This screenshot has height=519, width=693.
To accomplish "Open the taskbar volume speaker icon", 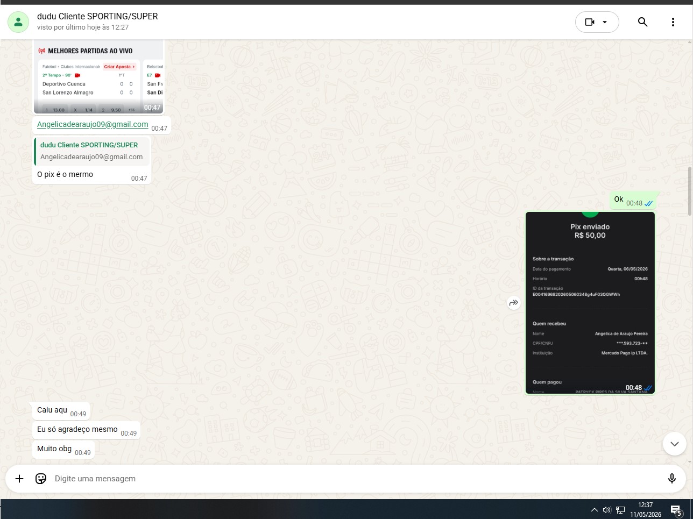I will 607,510.
